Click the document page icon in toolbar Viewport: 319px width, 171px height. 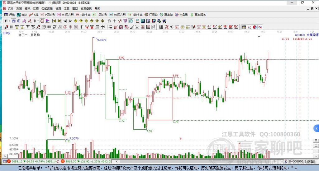19,21
